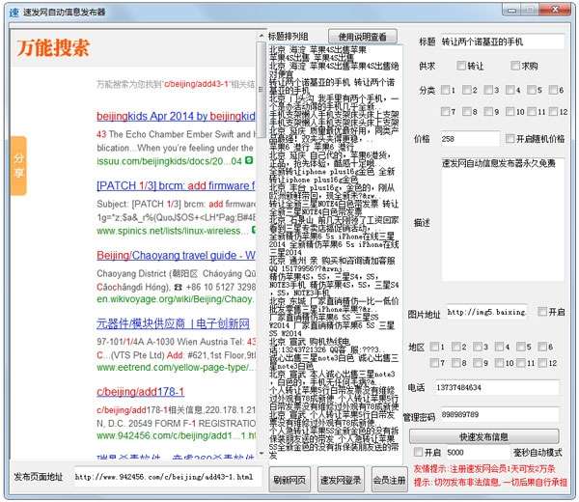The width and height of the screenshot is (579, 502).
Task: Minimize the 速发网 window
Action: (511, 11)
